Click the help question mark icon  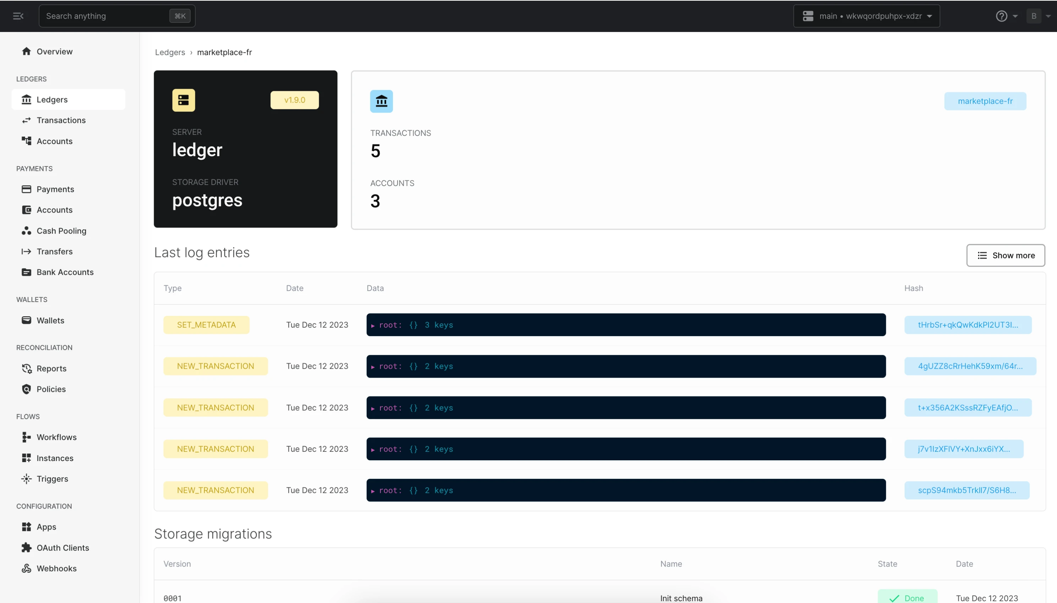click(1002, 16)
